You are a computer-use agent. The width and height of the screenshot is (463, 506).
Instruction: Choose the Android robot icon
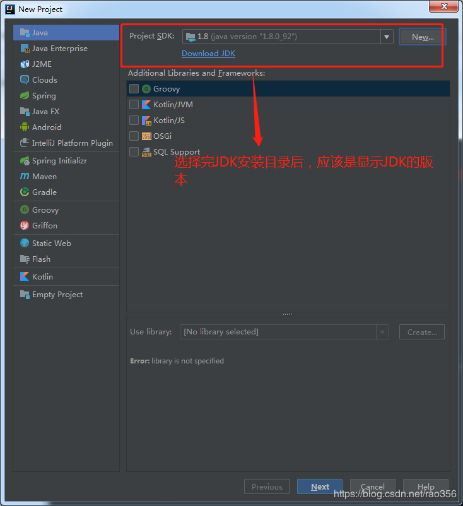(25, 127)
